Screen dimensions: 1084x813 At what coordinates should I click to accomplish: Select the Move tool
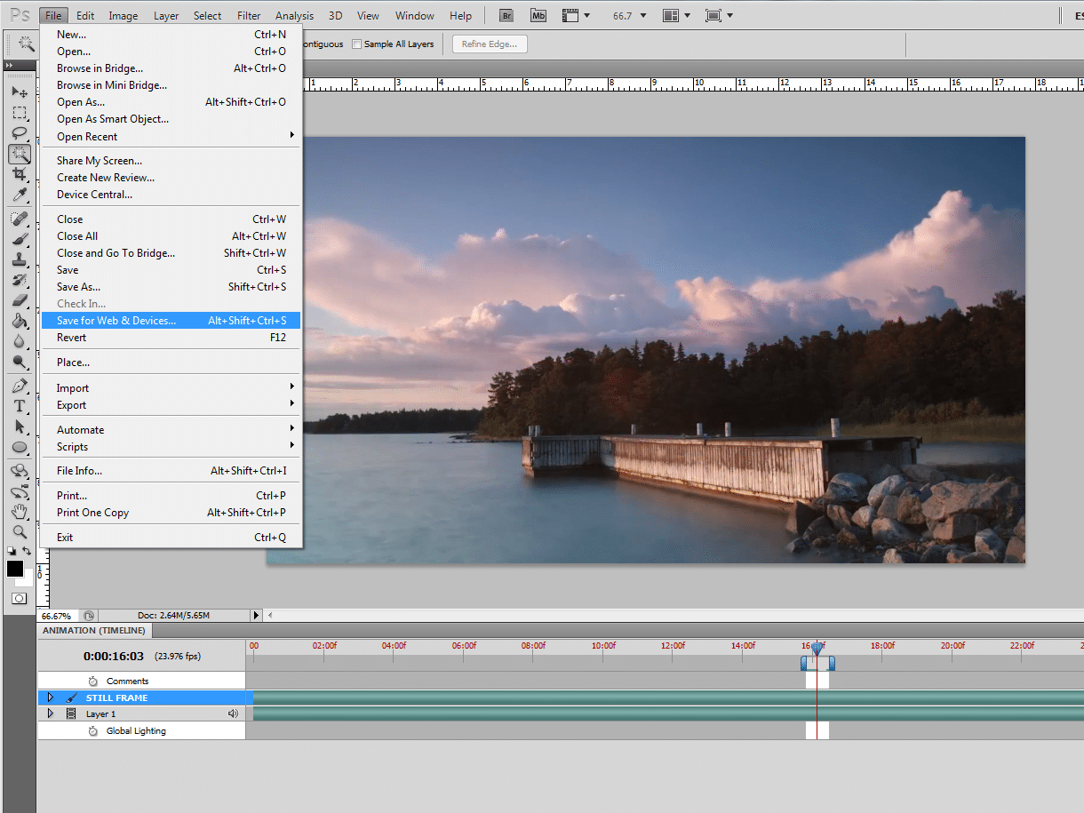point(19,92)
